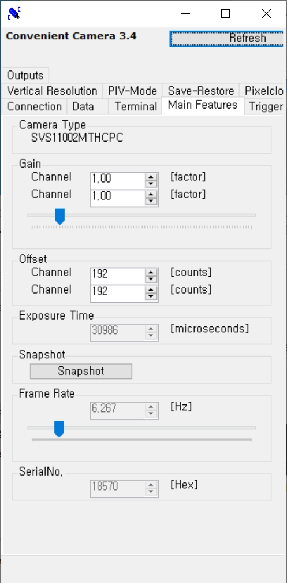Increase second Gain channel with up arrow
287x583 pixels.
click(x=151, y=193)
